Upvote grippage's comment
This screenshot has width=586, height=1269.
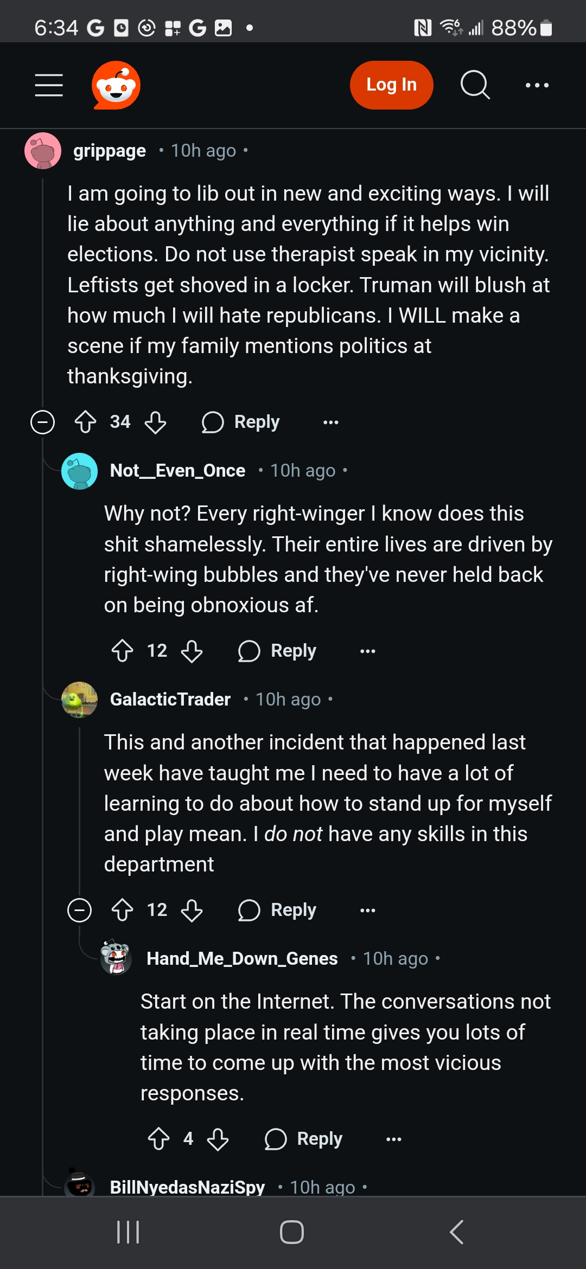(x=85, y=422)
